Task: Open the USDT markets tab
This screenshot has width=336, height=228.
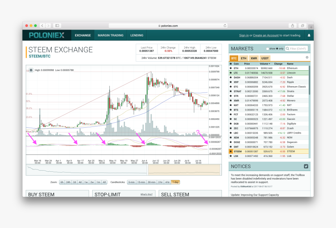Action: [265, 58]
